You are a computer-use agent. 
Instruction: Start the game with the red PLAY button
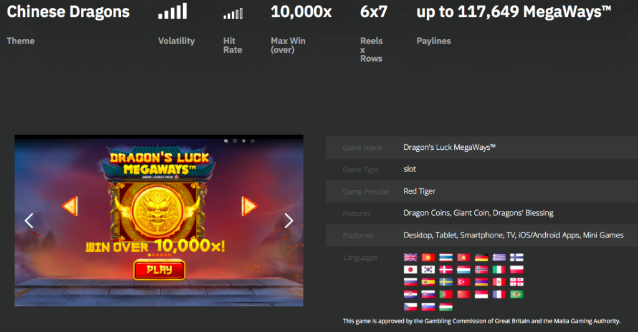159,270
